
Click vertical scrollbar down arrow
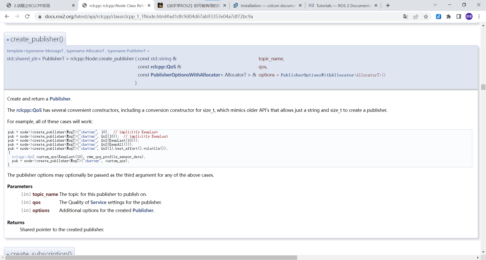coord(483,252)
